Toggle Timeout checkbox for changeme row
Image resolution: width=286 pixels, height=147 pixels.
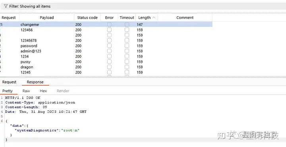pyautogui.click(x=127, y=25)
